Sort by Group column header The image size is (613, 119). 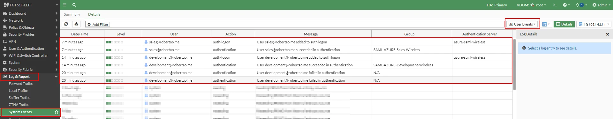tap(412, 34)
